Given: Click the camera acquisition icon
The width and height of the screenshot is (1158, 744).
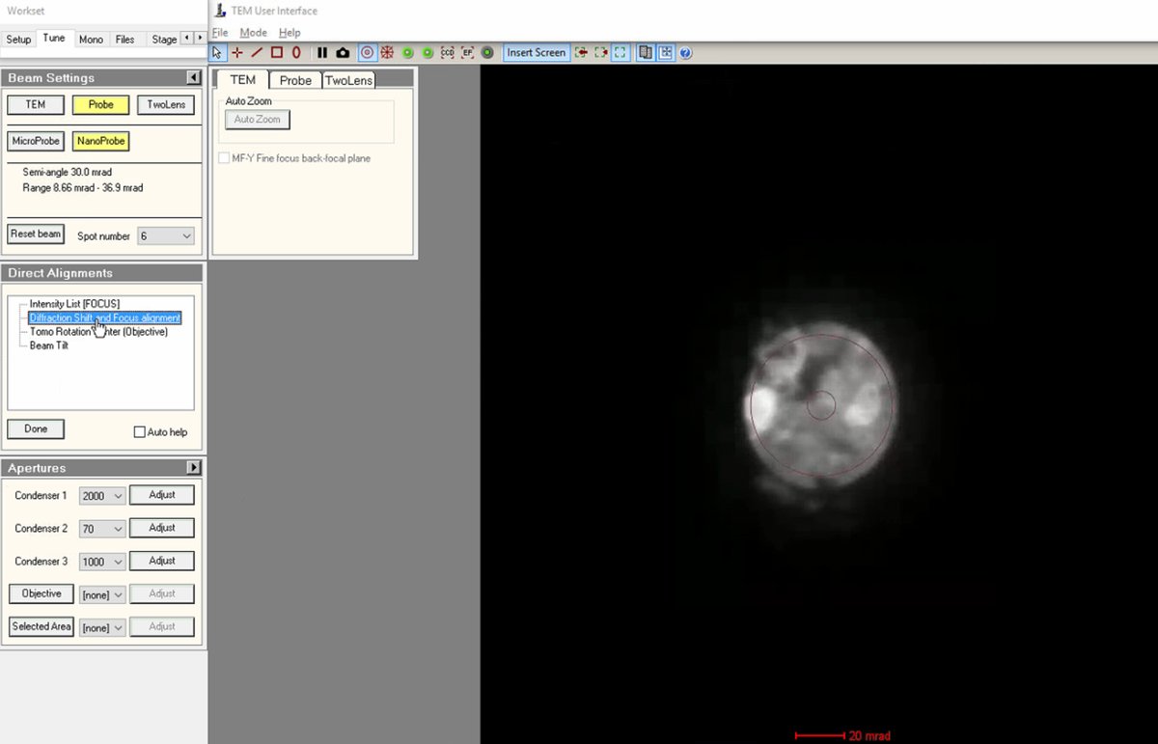Looking at the screenshot, I should pos(343,52).
